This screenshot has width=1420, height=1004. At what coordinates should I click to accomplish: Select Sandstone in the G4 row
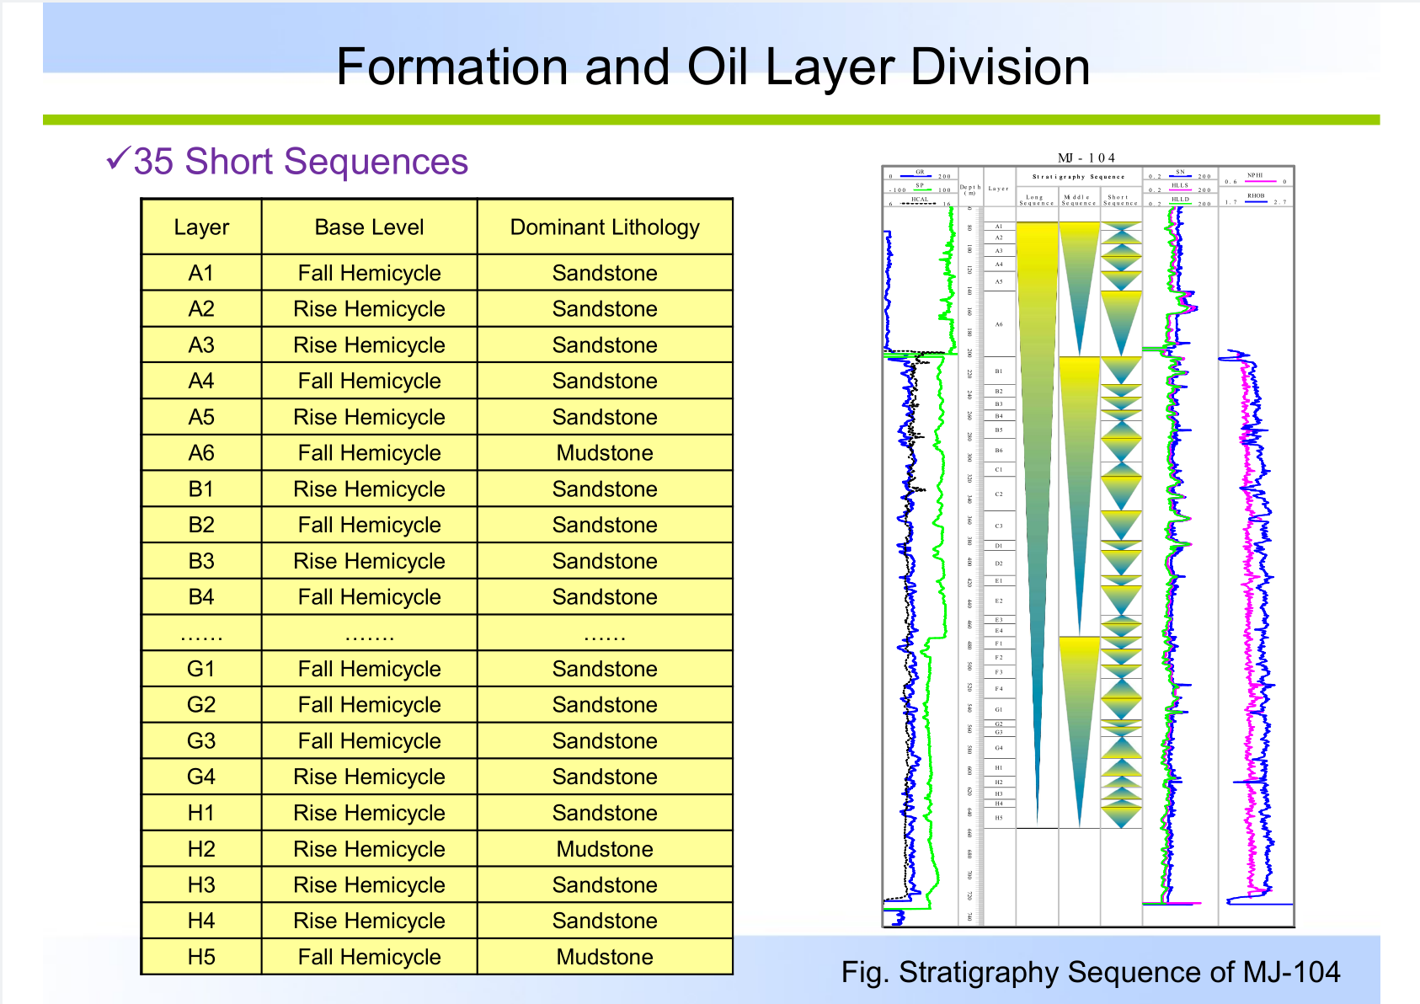[605, 777]
